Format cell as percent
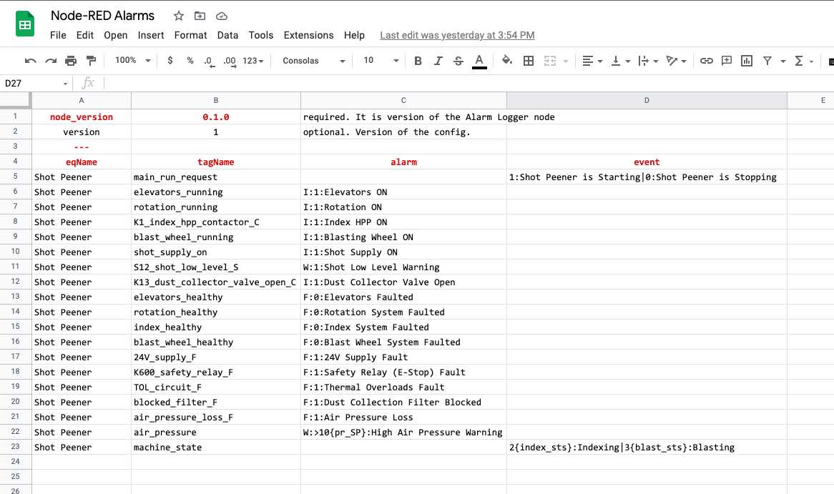Screen dimensions: 834x494 coord(190,61)
